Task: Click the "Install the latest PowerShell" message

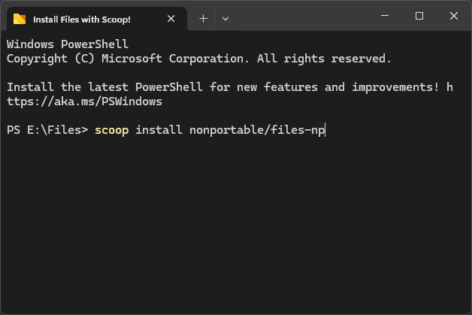Action: pos(105,87)
